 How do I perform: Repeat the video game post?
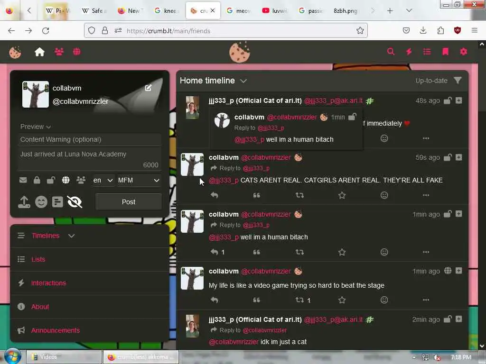pos(299,300)
